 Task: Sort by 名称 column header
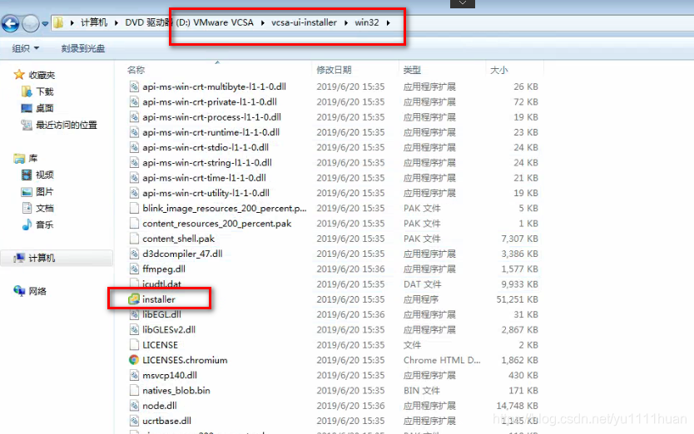pyautogui.click(x=136, y=70)
